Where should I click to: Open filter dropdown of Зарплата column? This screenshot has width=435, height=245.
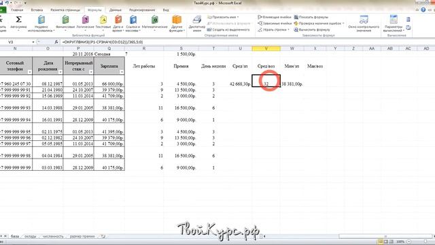pos(122,72)
